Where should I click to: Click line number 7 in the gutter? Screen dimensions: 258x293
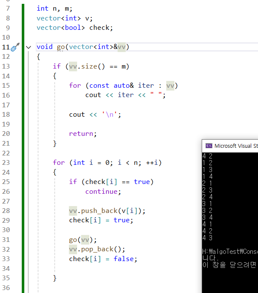click(x=8, y=9)
